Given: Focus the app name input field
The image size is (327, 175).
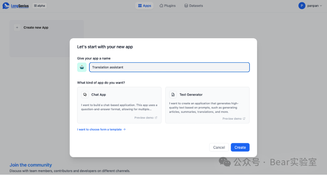Looking at the screenshot, I should coord(169,67).
